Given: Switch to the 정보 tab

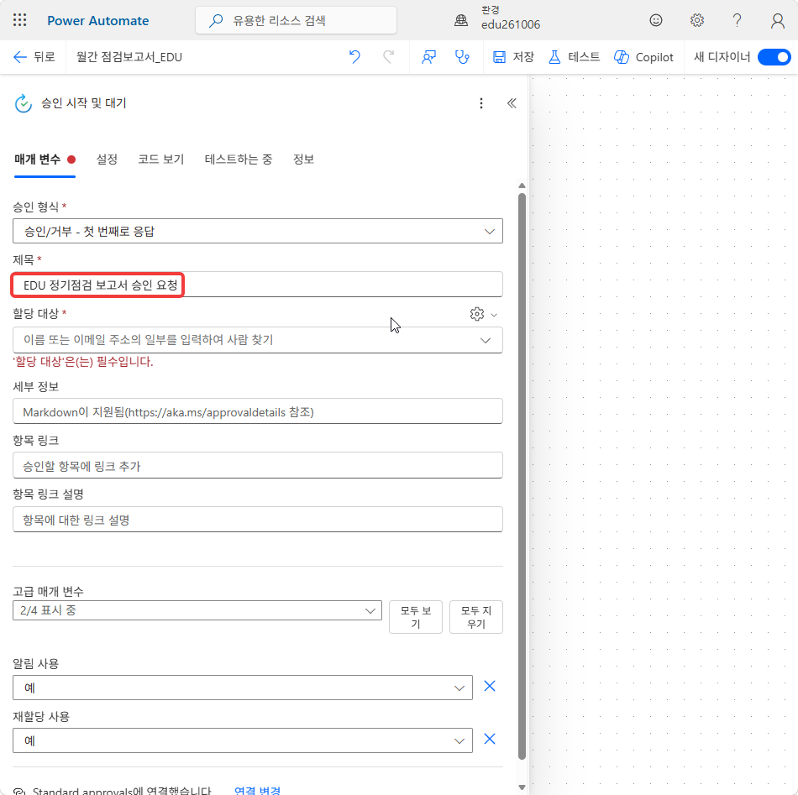Looking at the screenshot, I should coord(303,160).
